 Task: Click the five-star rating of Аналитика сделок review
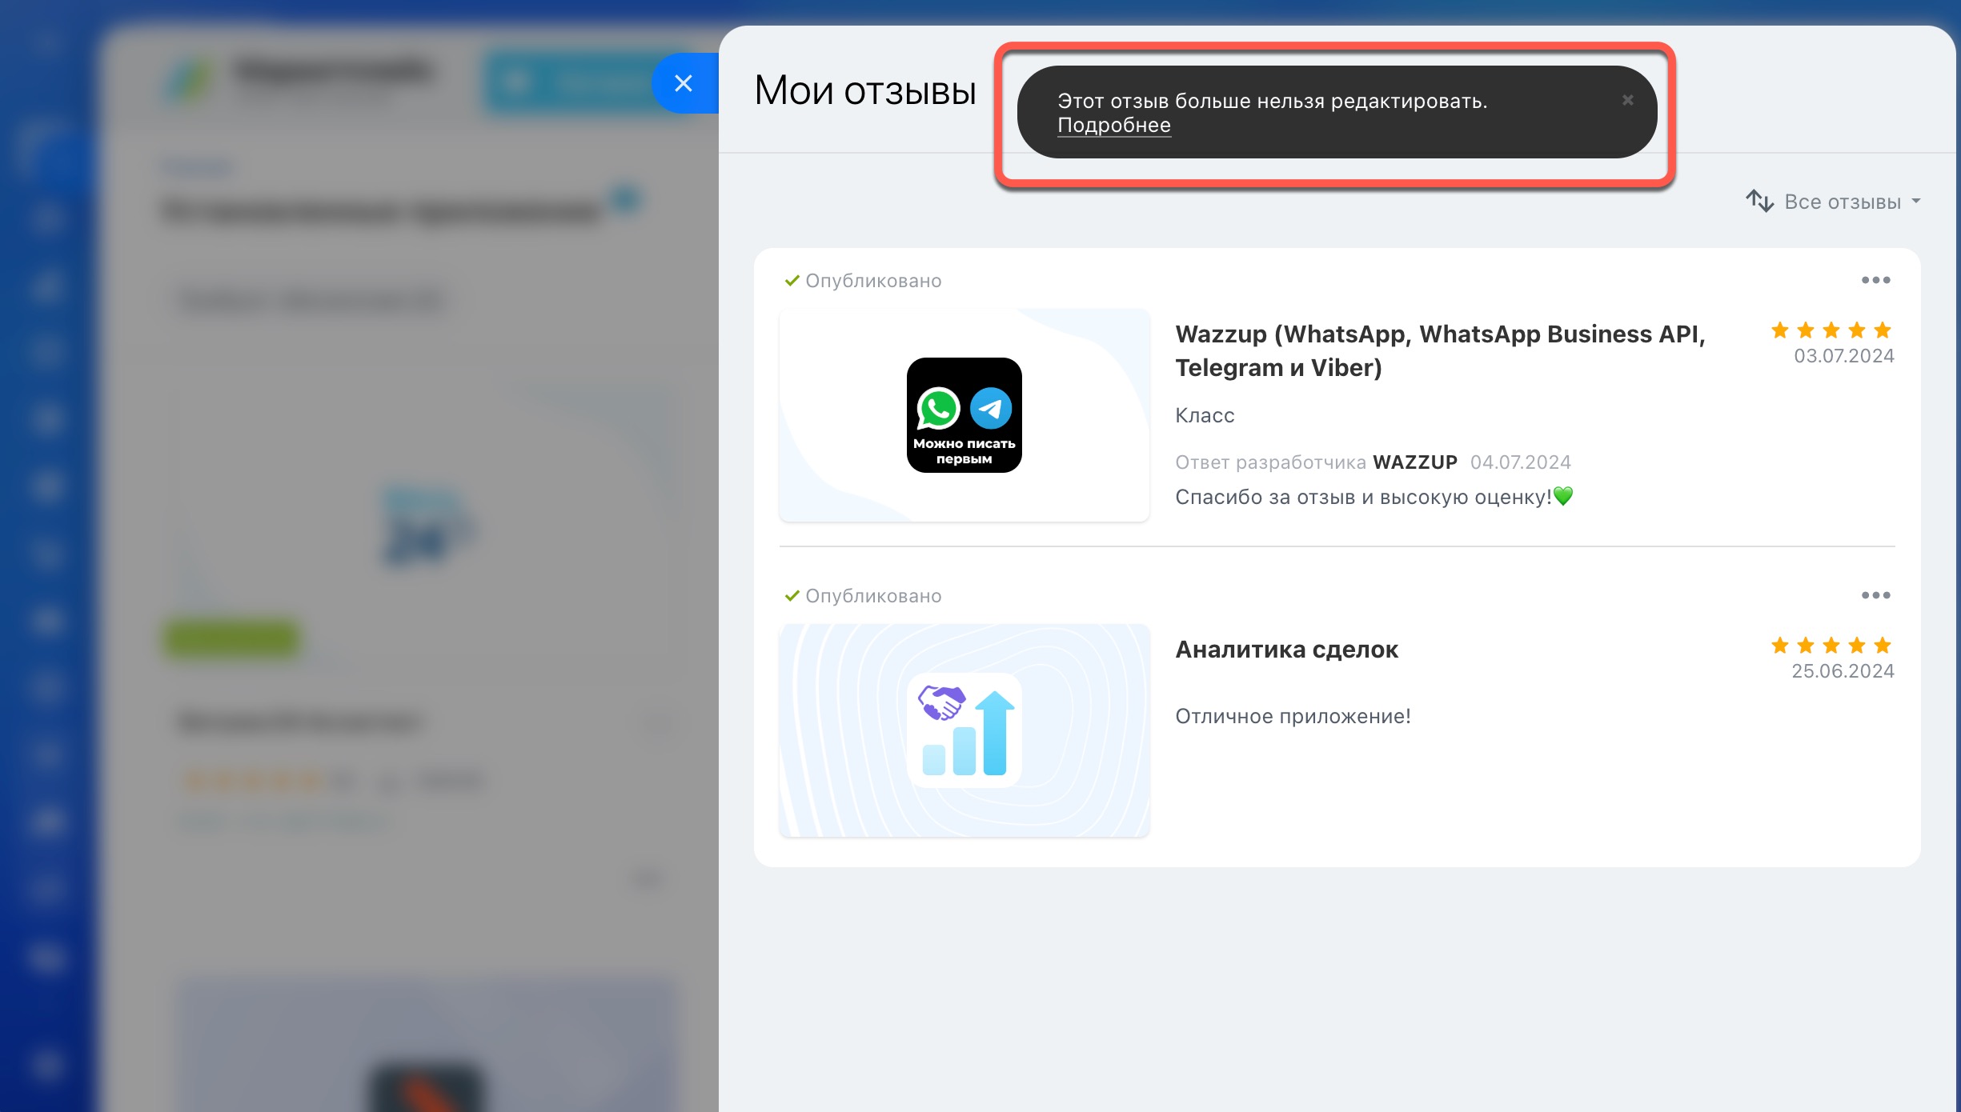(1831, 646)
